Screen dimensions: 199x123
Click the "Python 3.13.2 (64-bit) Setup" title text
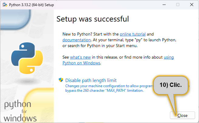(x=31, y=5)
